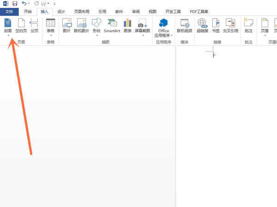Expand the Shapes (形状) dropdown arrow
The width and height of the screenshot is (277, 207).
pyautogui.click(x=97, y=35)
